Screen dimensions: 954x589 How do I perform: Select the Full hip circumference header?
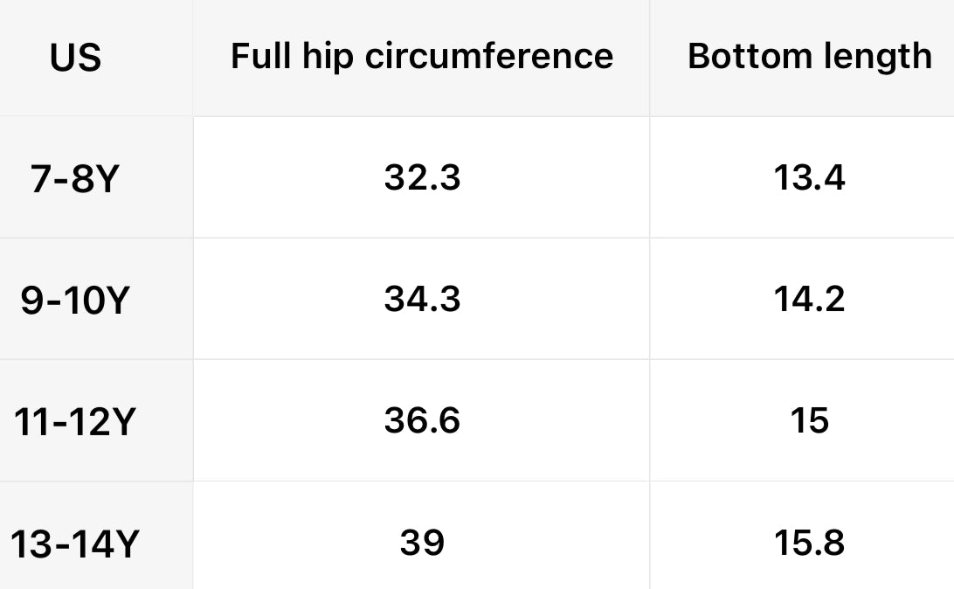421,56
